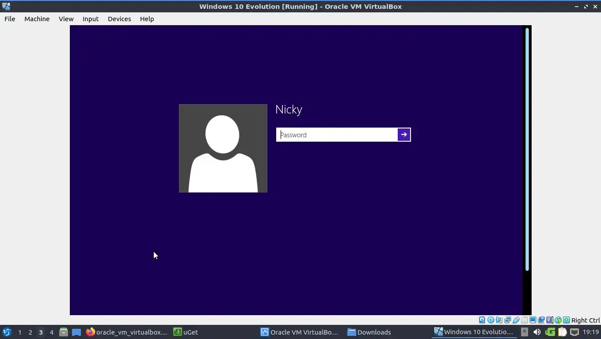This screenshot has height=339, width=601.
Task: Switch to workspace 2 in the pager
Action: (30, 332)
